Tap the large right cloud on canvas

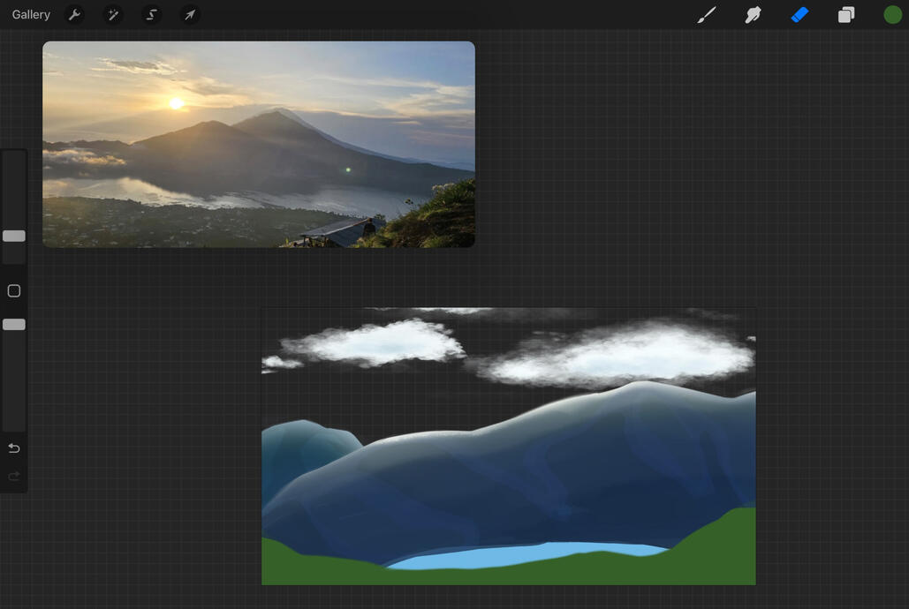click(623, 355)
